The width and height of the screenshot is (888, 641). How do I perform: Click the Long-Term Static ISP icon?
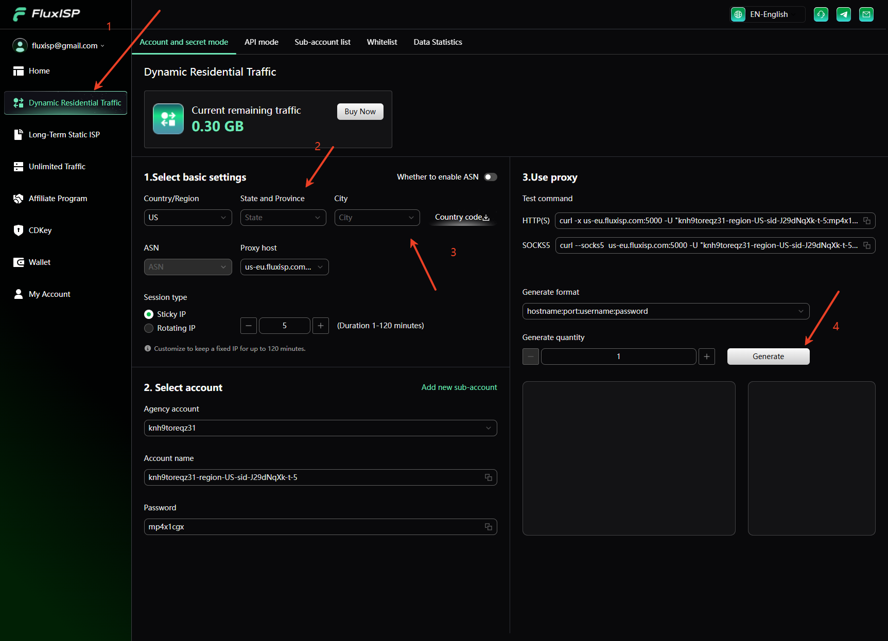pyautogui.click(x=19, y=135)
